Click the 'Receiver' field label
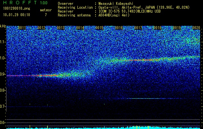The width and height of the screenshot is (203, 129). [x=66, y=11]
